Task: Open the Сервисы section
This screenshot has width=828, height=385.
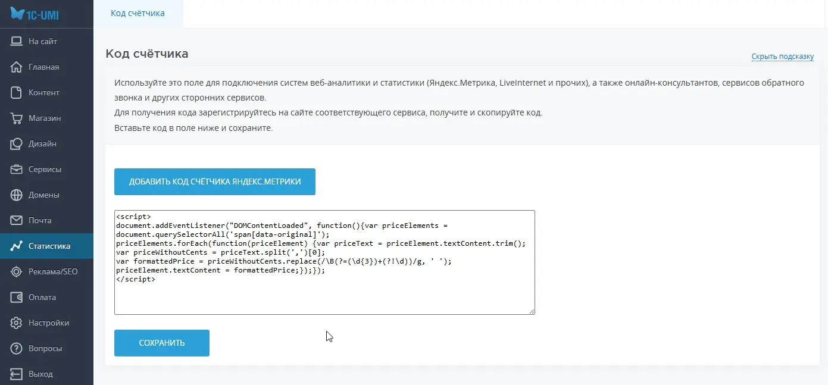Action: tap(46, 169)
